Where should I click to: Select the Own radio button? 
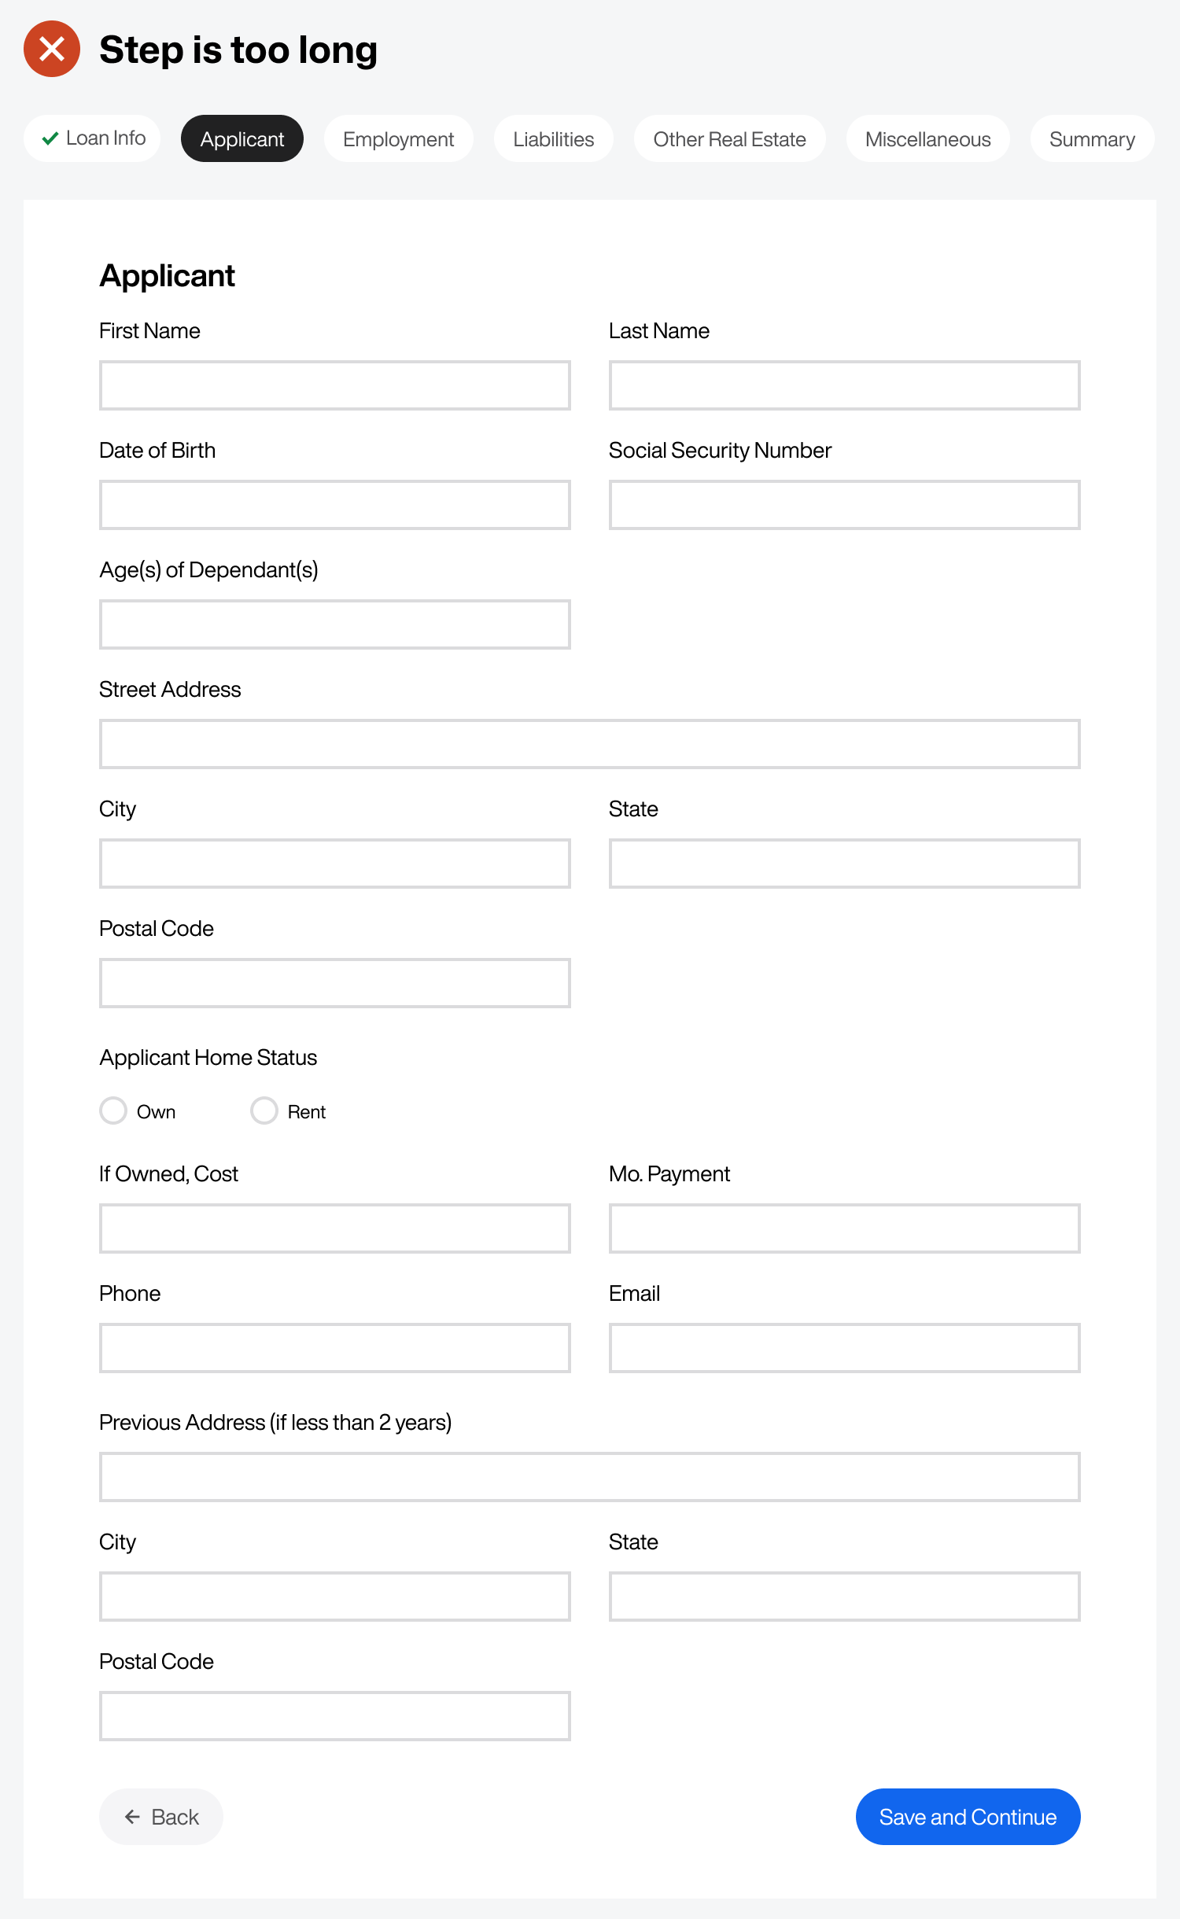(x=113, y=1111)
